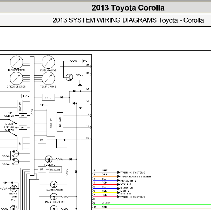Viewport: 211px width, 210px height.
Task: Click the '2013 SYSTEM WIRING DIAGRAMS' heading
Action: tap(105, 20)
